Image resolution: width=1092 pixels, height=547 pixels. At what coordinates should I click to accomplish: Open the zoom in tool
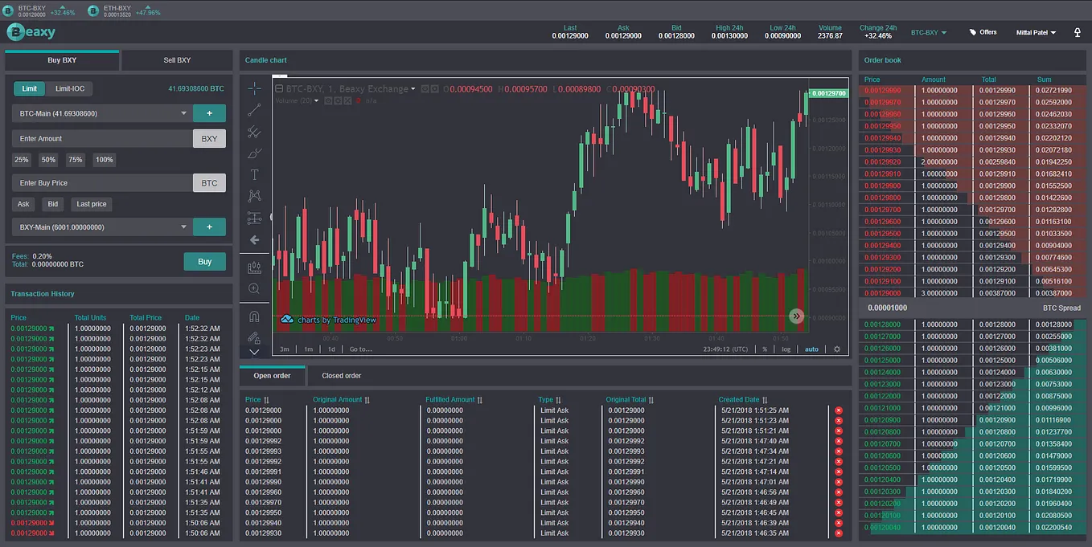point(254,288)
